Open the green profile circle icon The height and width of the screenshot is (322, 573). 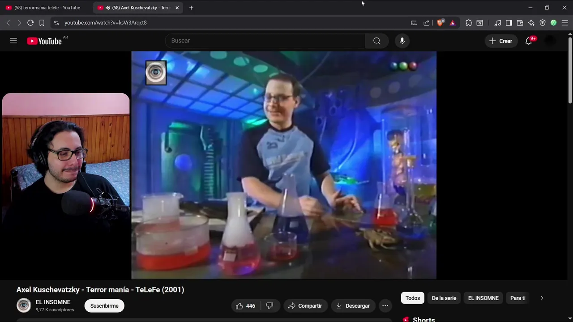(x=554, y=23)
